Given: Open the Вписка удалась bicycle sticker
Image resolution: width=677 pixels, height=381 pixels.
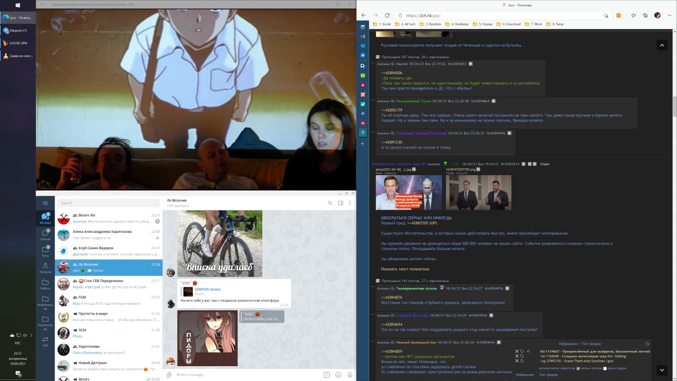Looking at the screenshot, I should click(x=219, y=243).
